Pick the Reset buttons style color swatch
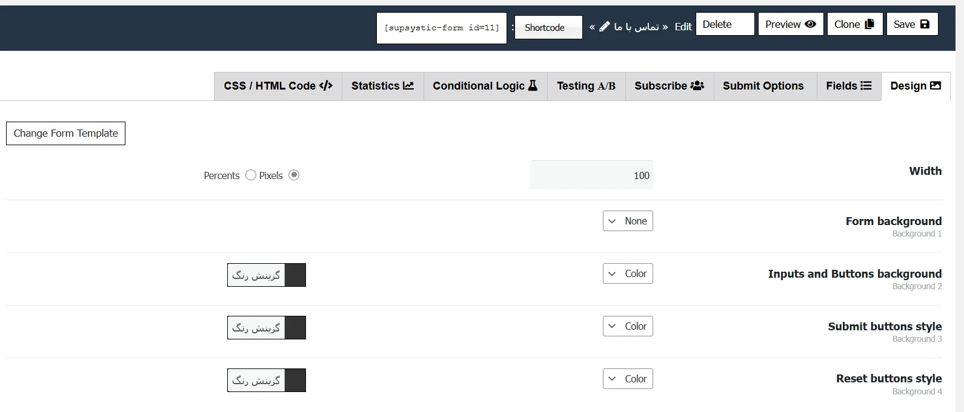The height and width of the screenshot is (412, 964). coord(295,381)
